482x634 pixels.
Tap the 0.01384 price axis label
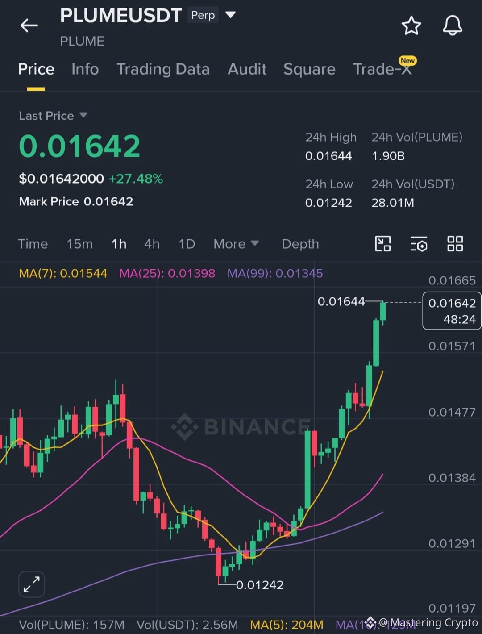tap(452, 478)
